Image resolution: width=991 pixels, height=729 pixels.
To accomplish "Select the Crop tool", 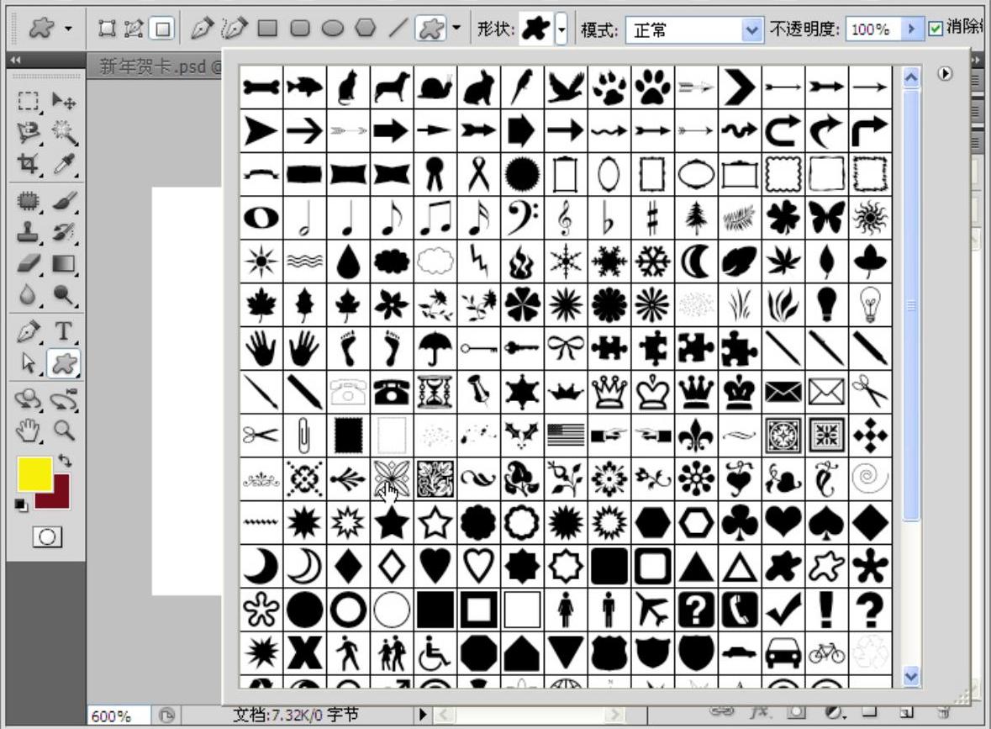I will [29, 163].
